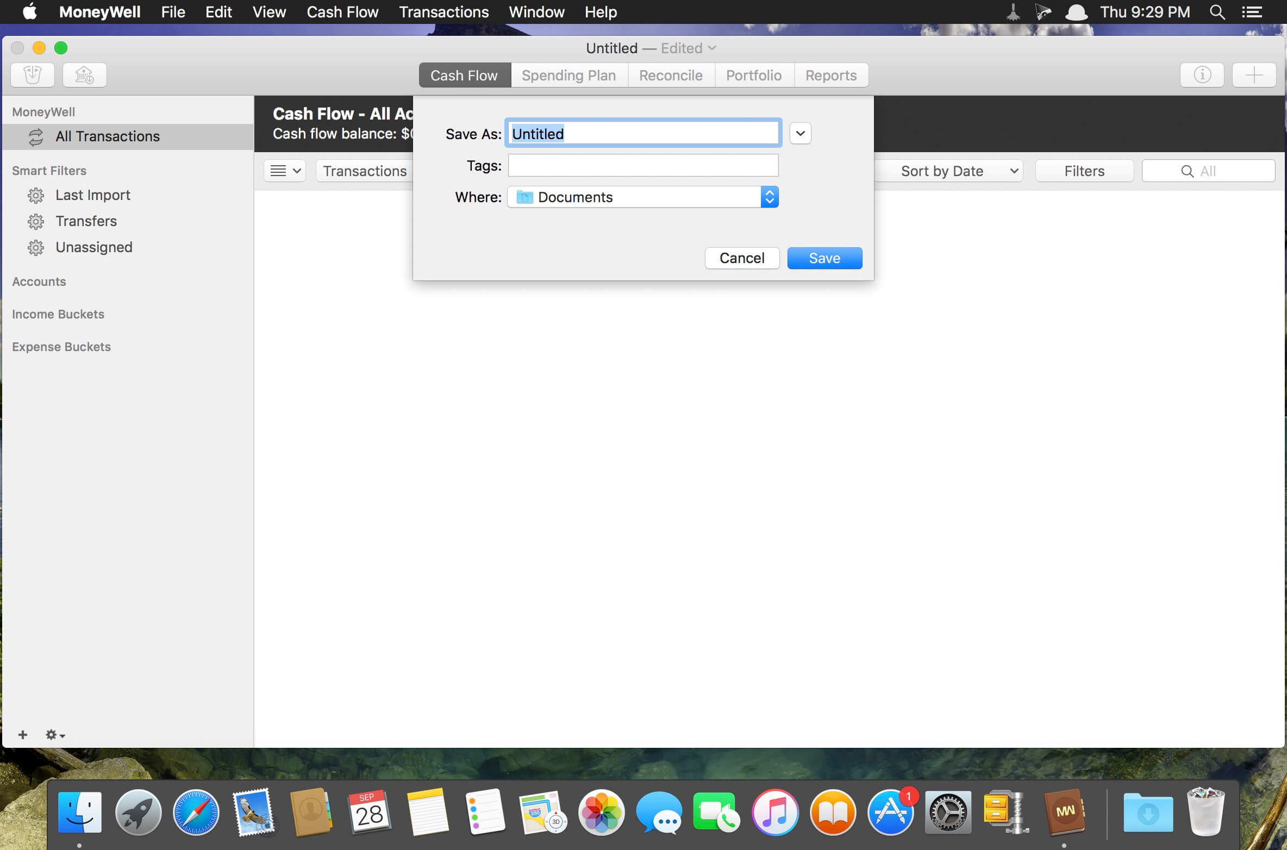
Task: Open Notes from the Dock
Action: [428, 812]
